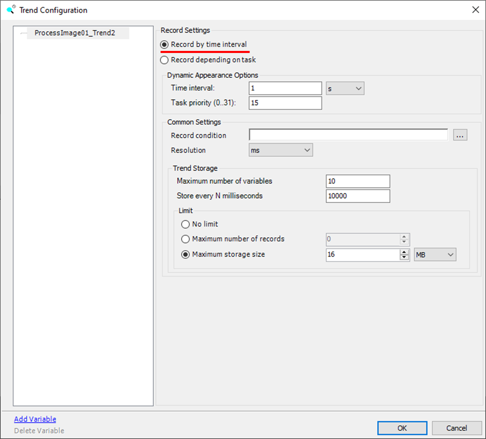Click the Add Variable link
Image resolution: width=486 pixels, height=439 pixels.
pos(35,419)
